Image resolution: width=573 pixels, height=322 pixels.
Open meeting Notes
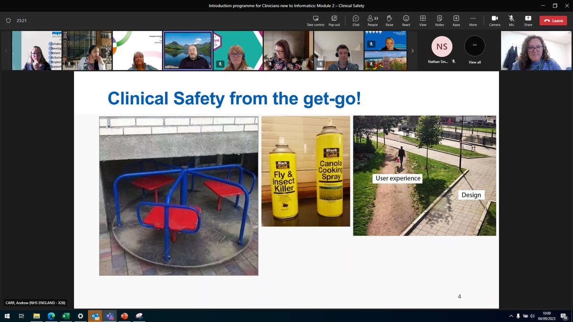439,21
